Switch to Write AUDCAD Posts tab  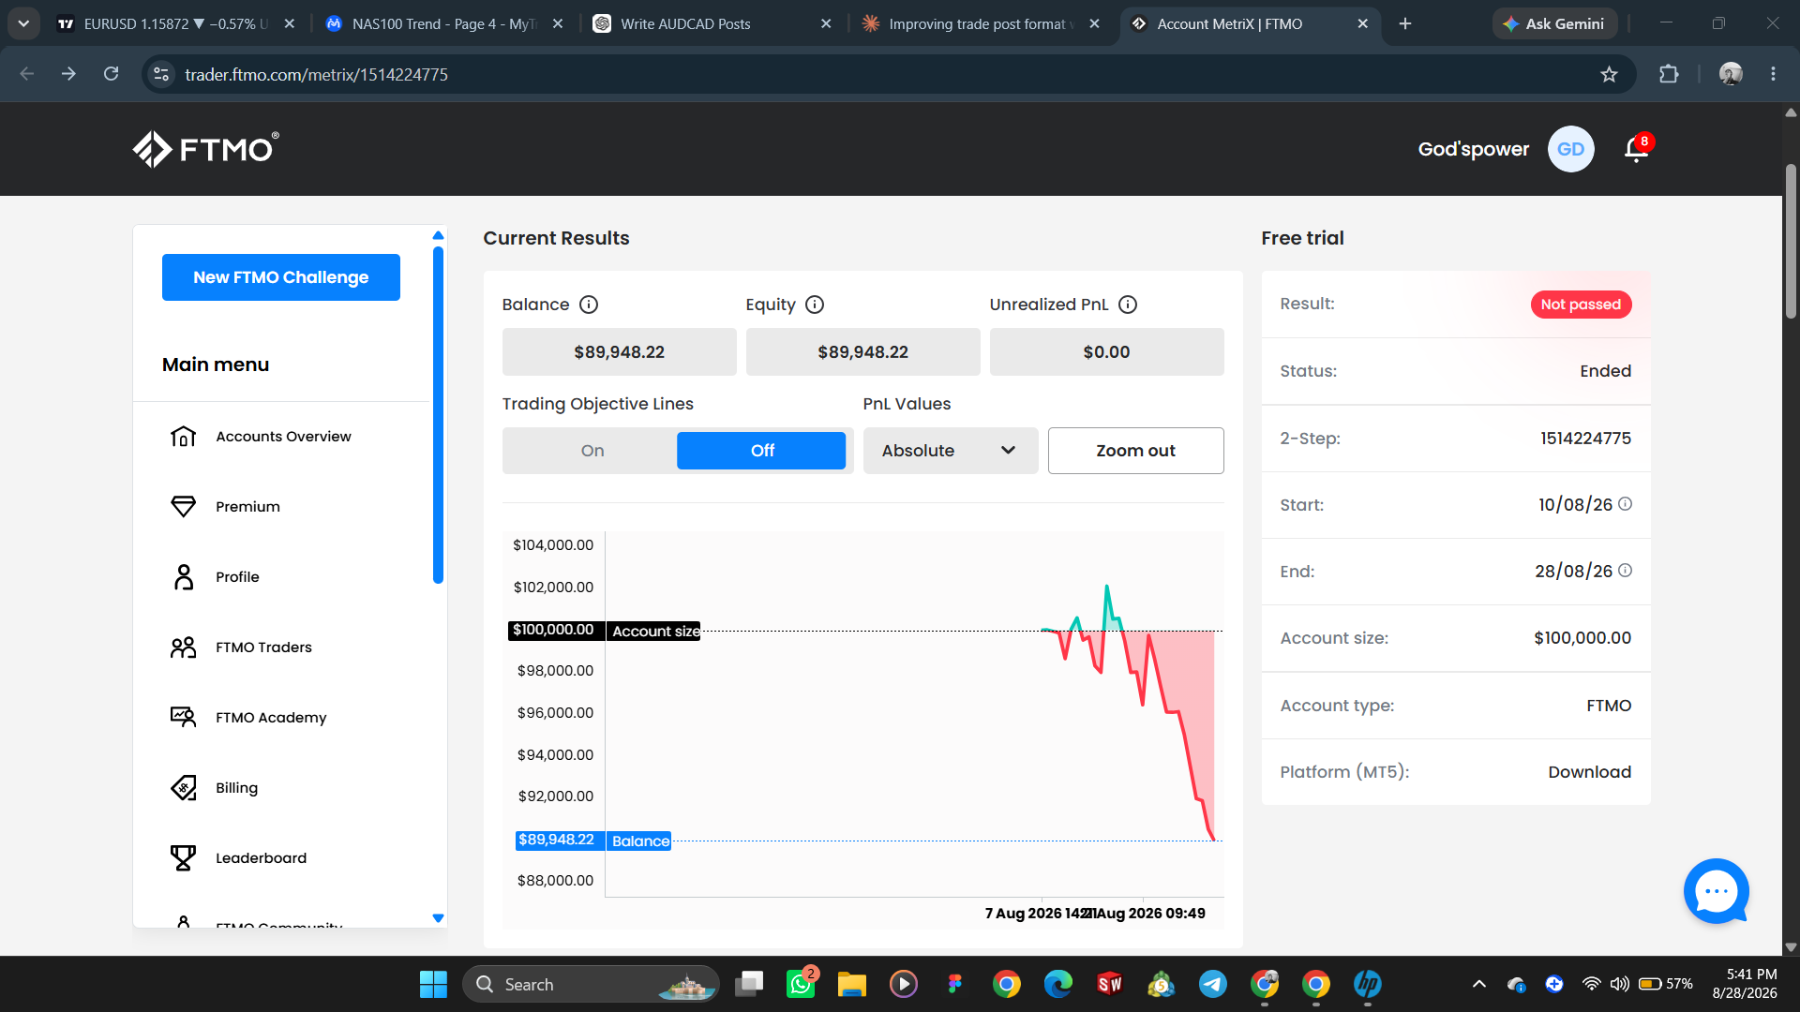click(x=712, y=23)
